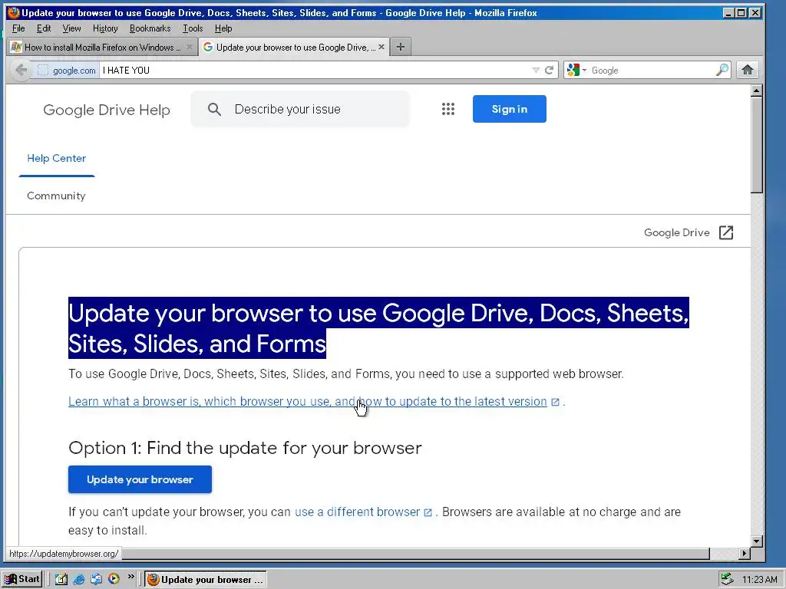Viewport: 786px width, 589px height.
Task: Open the Google Drive external link
Action: click(x=676, y=232)
